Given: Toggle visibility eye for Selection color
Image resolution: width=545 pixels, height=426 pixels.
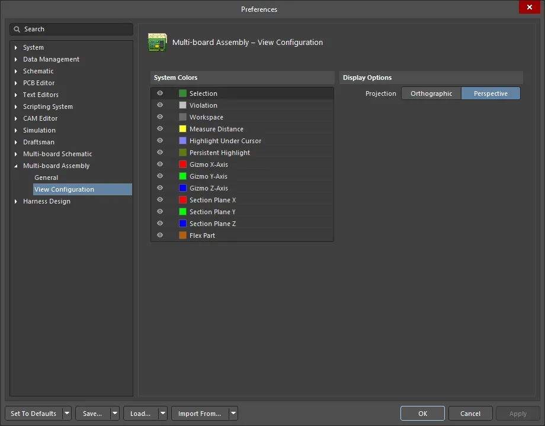Looking at the screenshot, I should [160, 93].
